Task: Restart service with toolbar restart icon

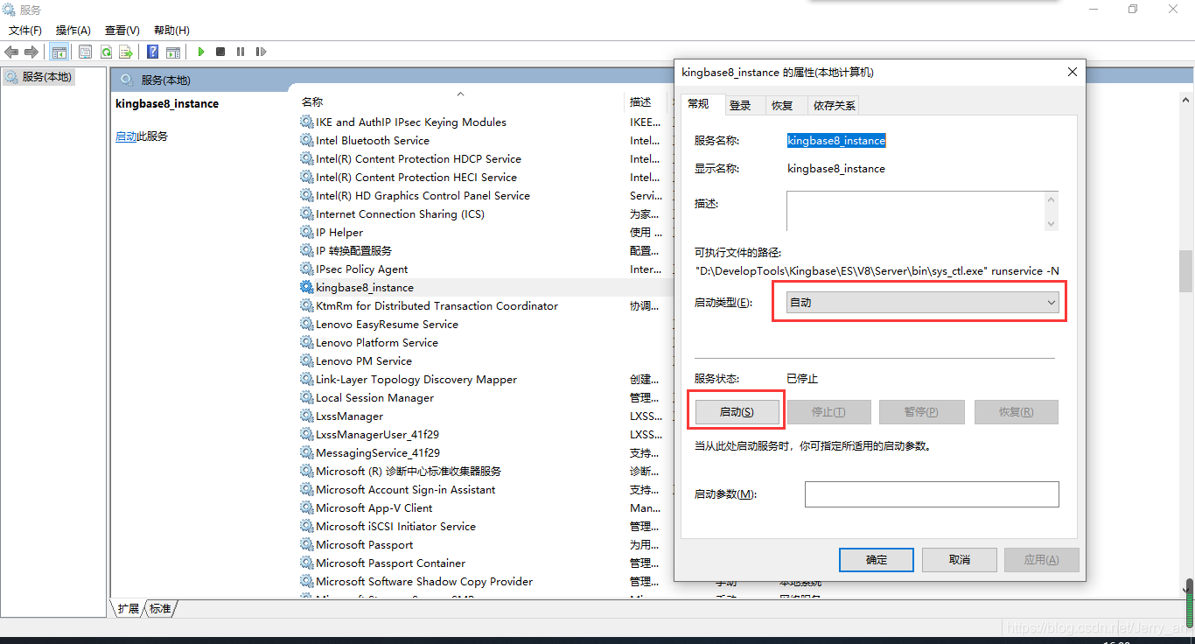Action: (x=261, y=52)
